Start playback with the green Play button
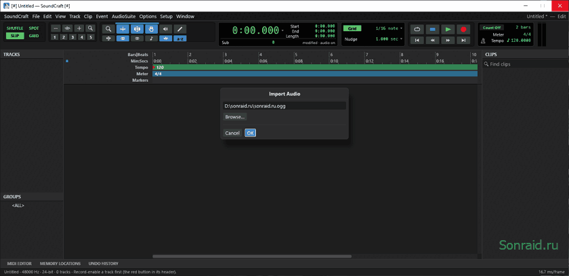The height and width of the screenshot is (276, 569). pyautogui.click(x=448, y=29)
